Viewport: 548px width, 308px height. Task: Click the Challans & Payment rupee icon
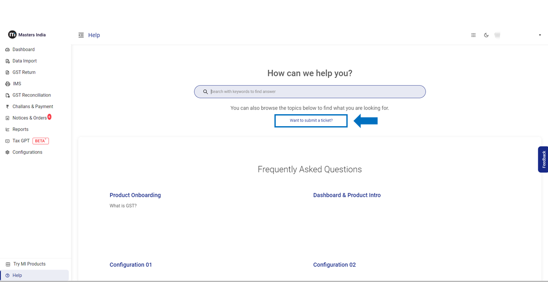pyautogui.click(x=8, y=107)
